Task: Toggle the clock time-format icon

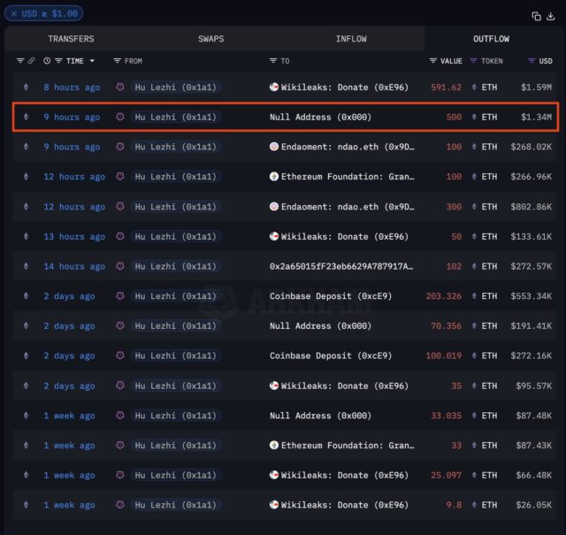Action: click(47, 61)
